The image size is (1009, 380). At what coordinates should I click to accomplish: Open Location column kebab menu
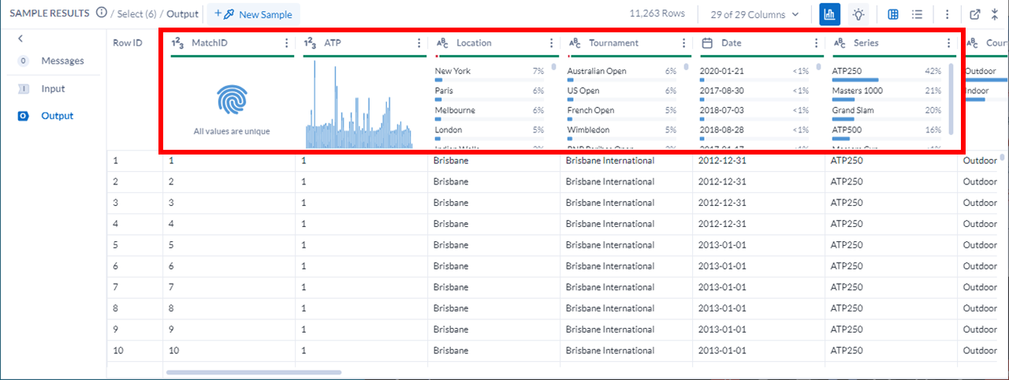551,43
